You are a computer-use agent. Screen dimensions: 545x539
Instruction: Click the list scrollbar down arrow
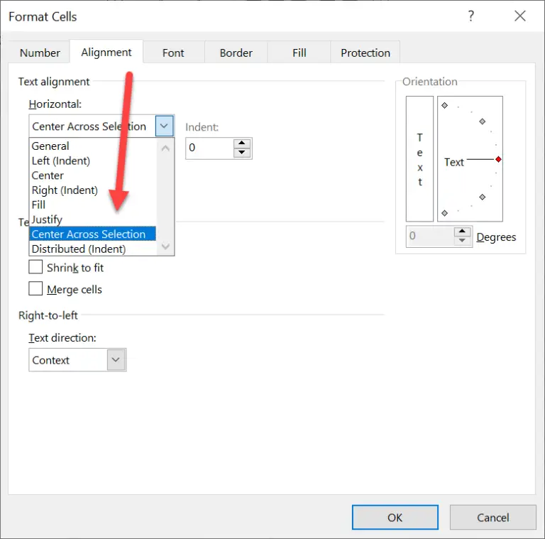tap(165, 246)
